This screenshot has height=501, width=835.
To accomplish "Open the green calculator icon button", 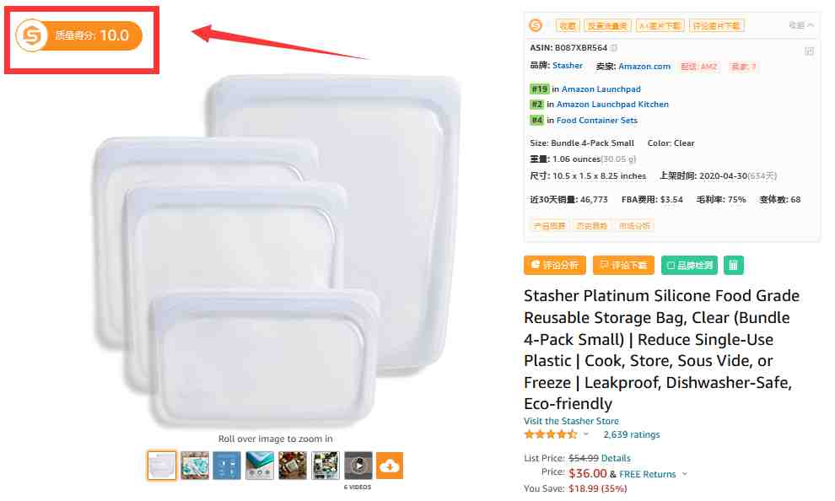I will coord(733,265).
